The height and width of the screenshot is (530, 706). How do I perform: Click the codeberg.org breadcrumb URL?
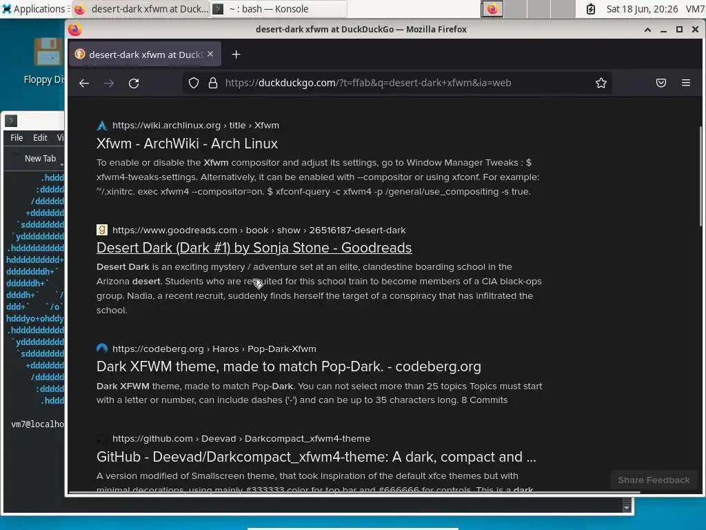click(214, 349)
